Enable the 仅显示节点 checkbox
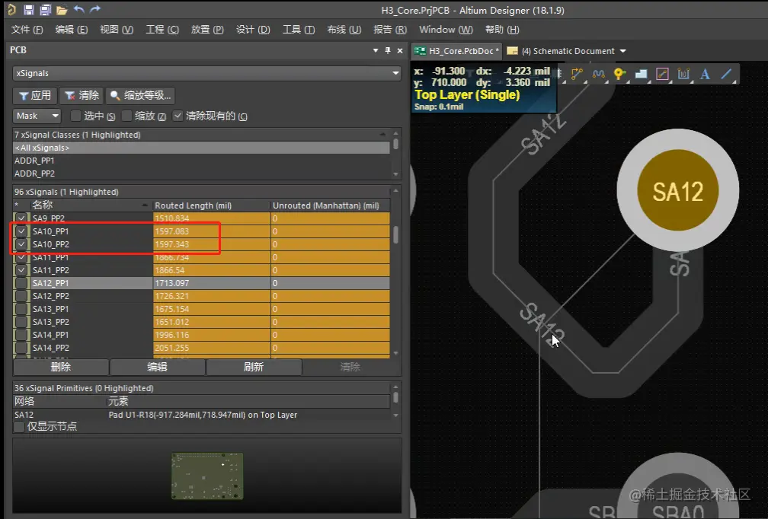Screen dimensions: 768x519 19,427
